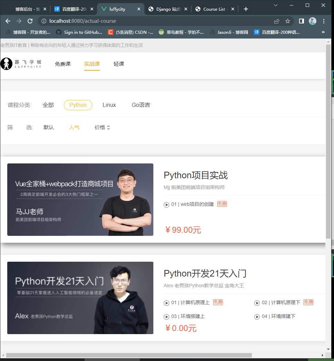Click the share page icon
The height and width of the screenshot is (361, 334).
coord(277,21)
